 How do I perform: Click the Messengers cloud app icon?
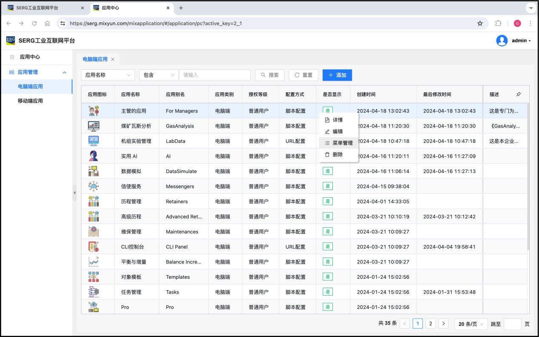(94, 186)
